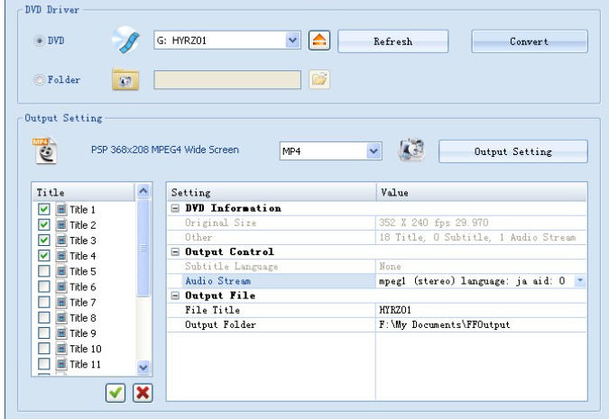The height and width of the screenshot is (419, 609).
Task: Expand the Audio Stream value dropdown
Action: [579, 281]
